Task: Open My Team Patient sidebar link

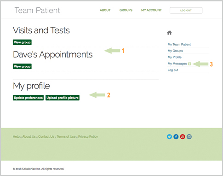Action: (179, 44)
